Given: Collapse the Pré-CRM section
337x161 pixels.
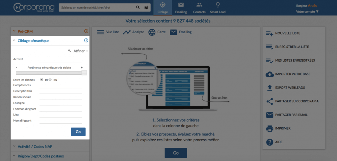Looking at the screenshot, I should 14,31.
